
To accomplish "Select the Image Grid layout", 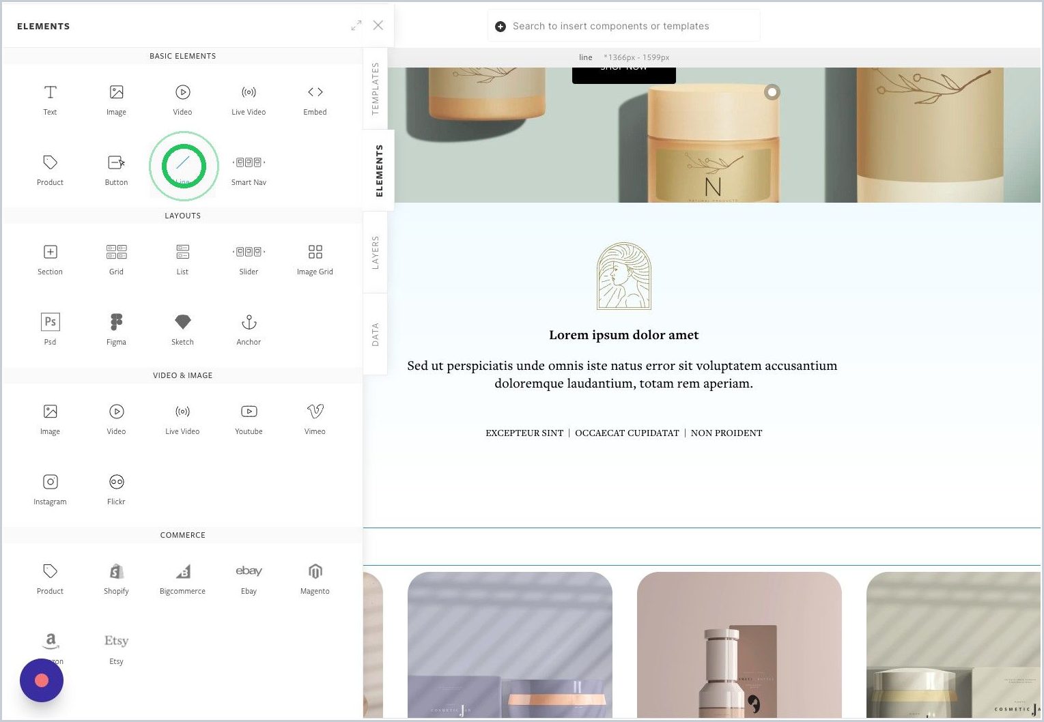I will [315, 259].
